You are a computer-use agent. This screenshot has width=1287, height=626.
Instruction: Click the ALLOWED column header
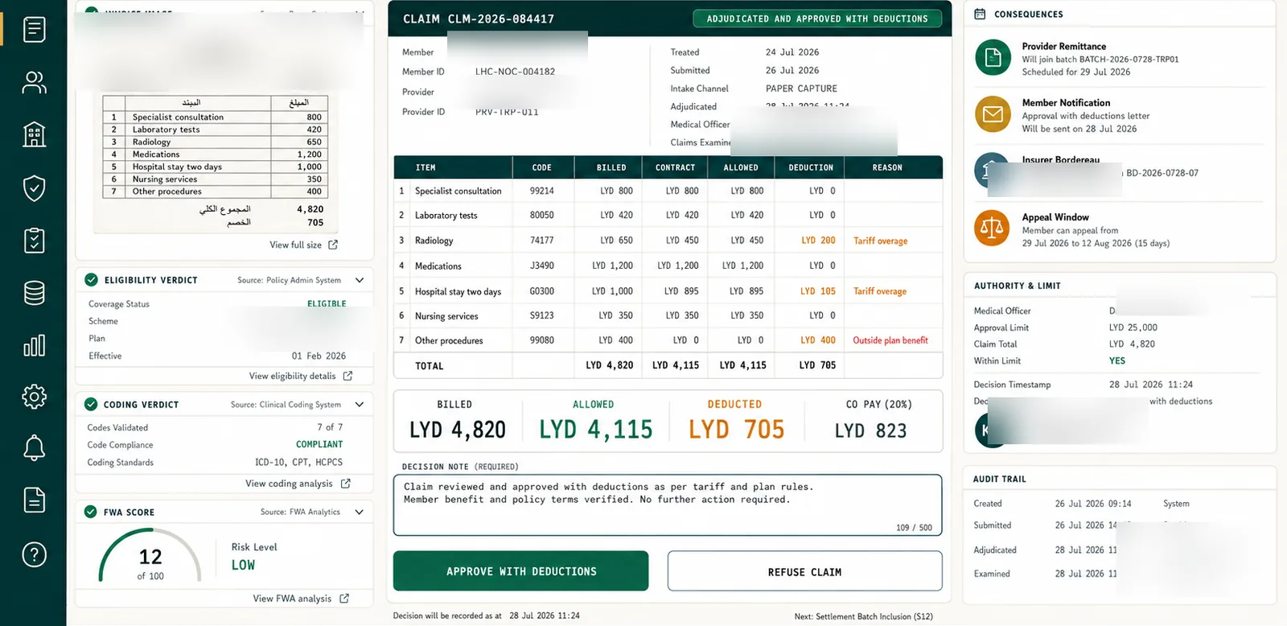coord(741,167)
